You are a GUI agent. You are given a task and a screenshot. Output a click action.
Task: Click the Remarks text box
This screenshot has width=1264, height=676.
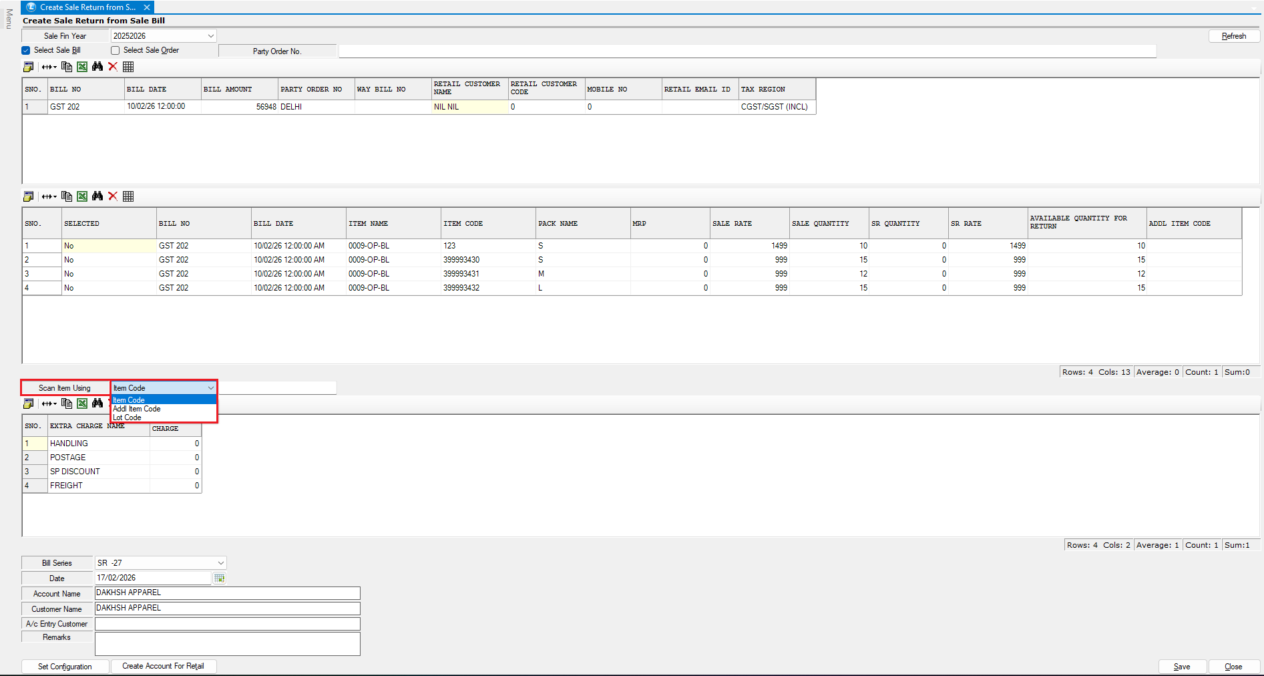227,644
